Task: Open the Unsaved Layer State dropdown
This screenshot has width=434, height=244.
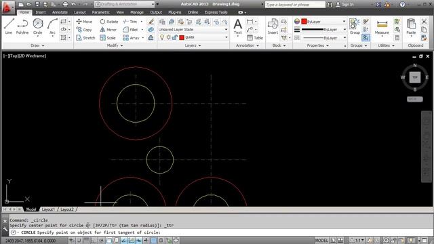Action: pos(193,29)
